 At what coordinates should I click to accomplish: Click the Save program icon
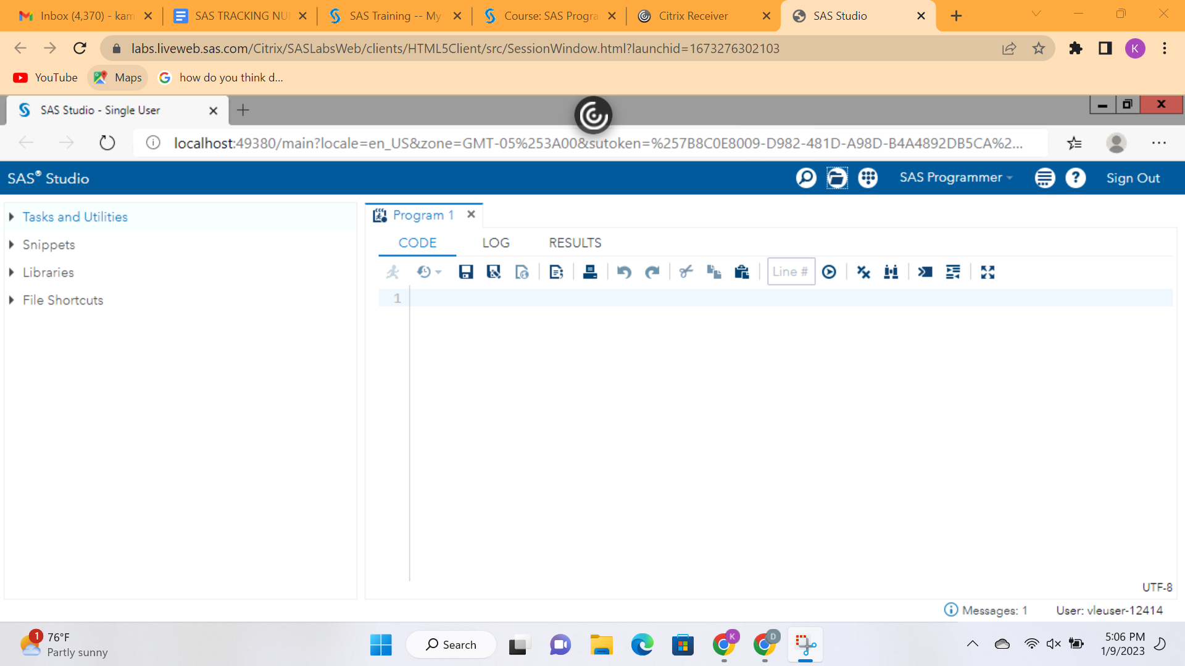point(465,272)
